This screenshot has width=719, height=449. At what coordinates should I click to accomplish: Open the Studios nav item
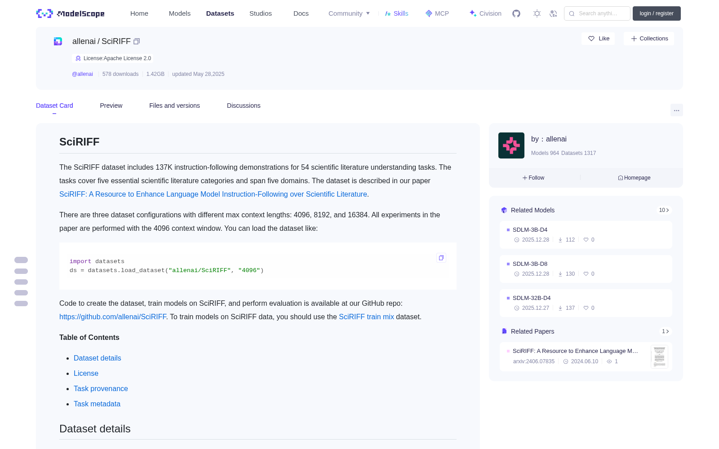[261, 13]
